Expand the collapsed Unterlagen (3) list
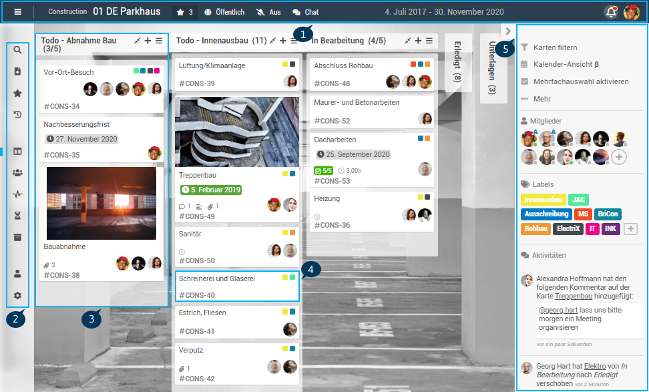 coord(493,68)
